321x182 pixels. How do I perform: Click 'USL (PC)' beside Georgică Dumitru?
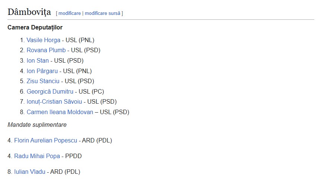pos(91,91)
